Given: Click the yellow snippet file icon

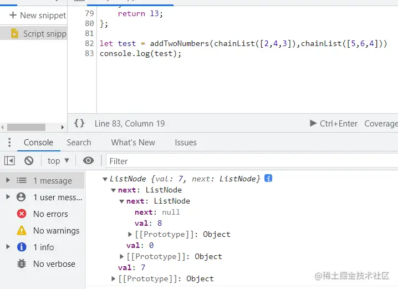Looking at the screenshot, I should (15, 33).
